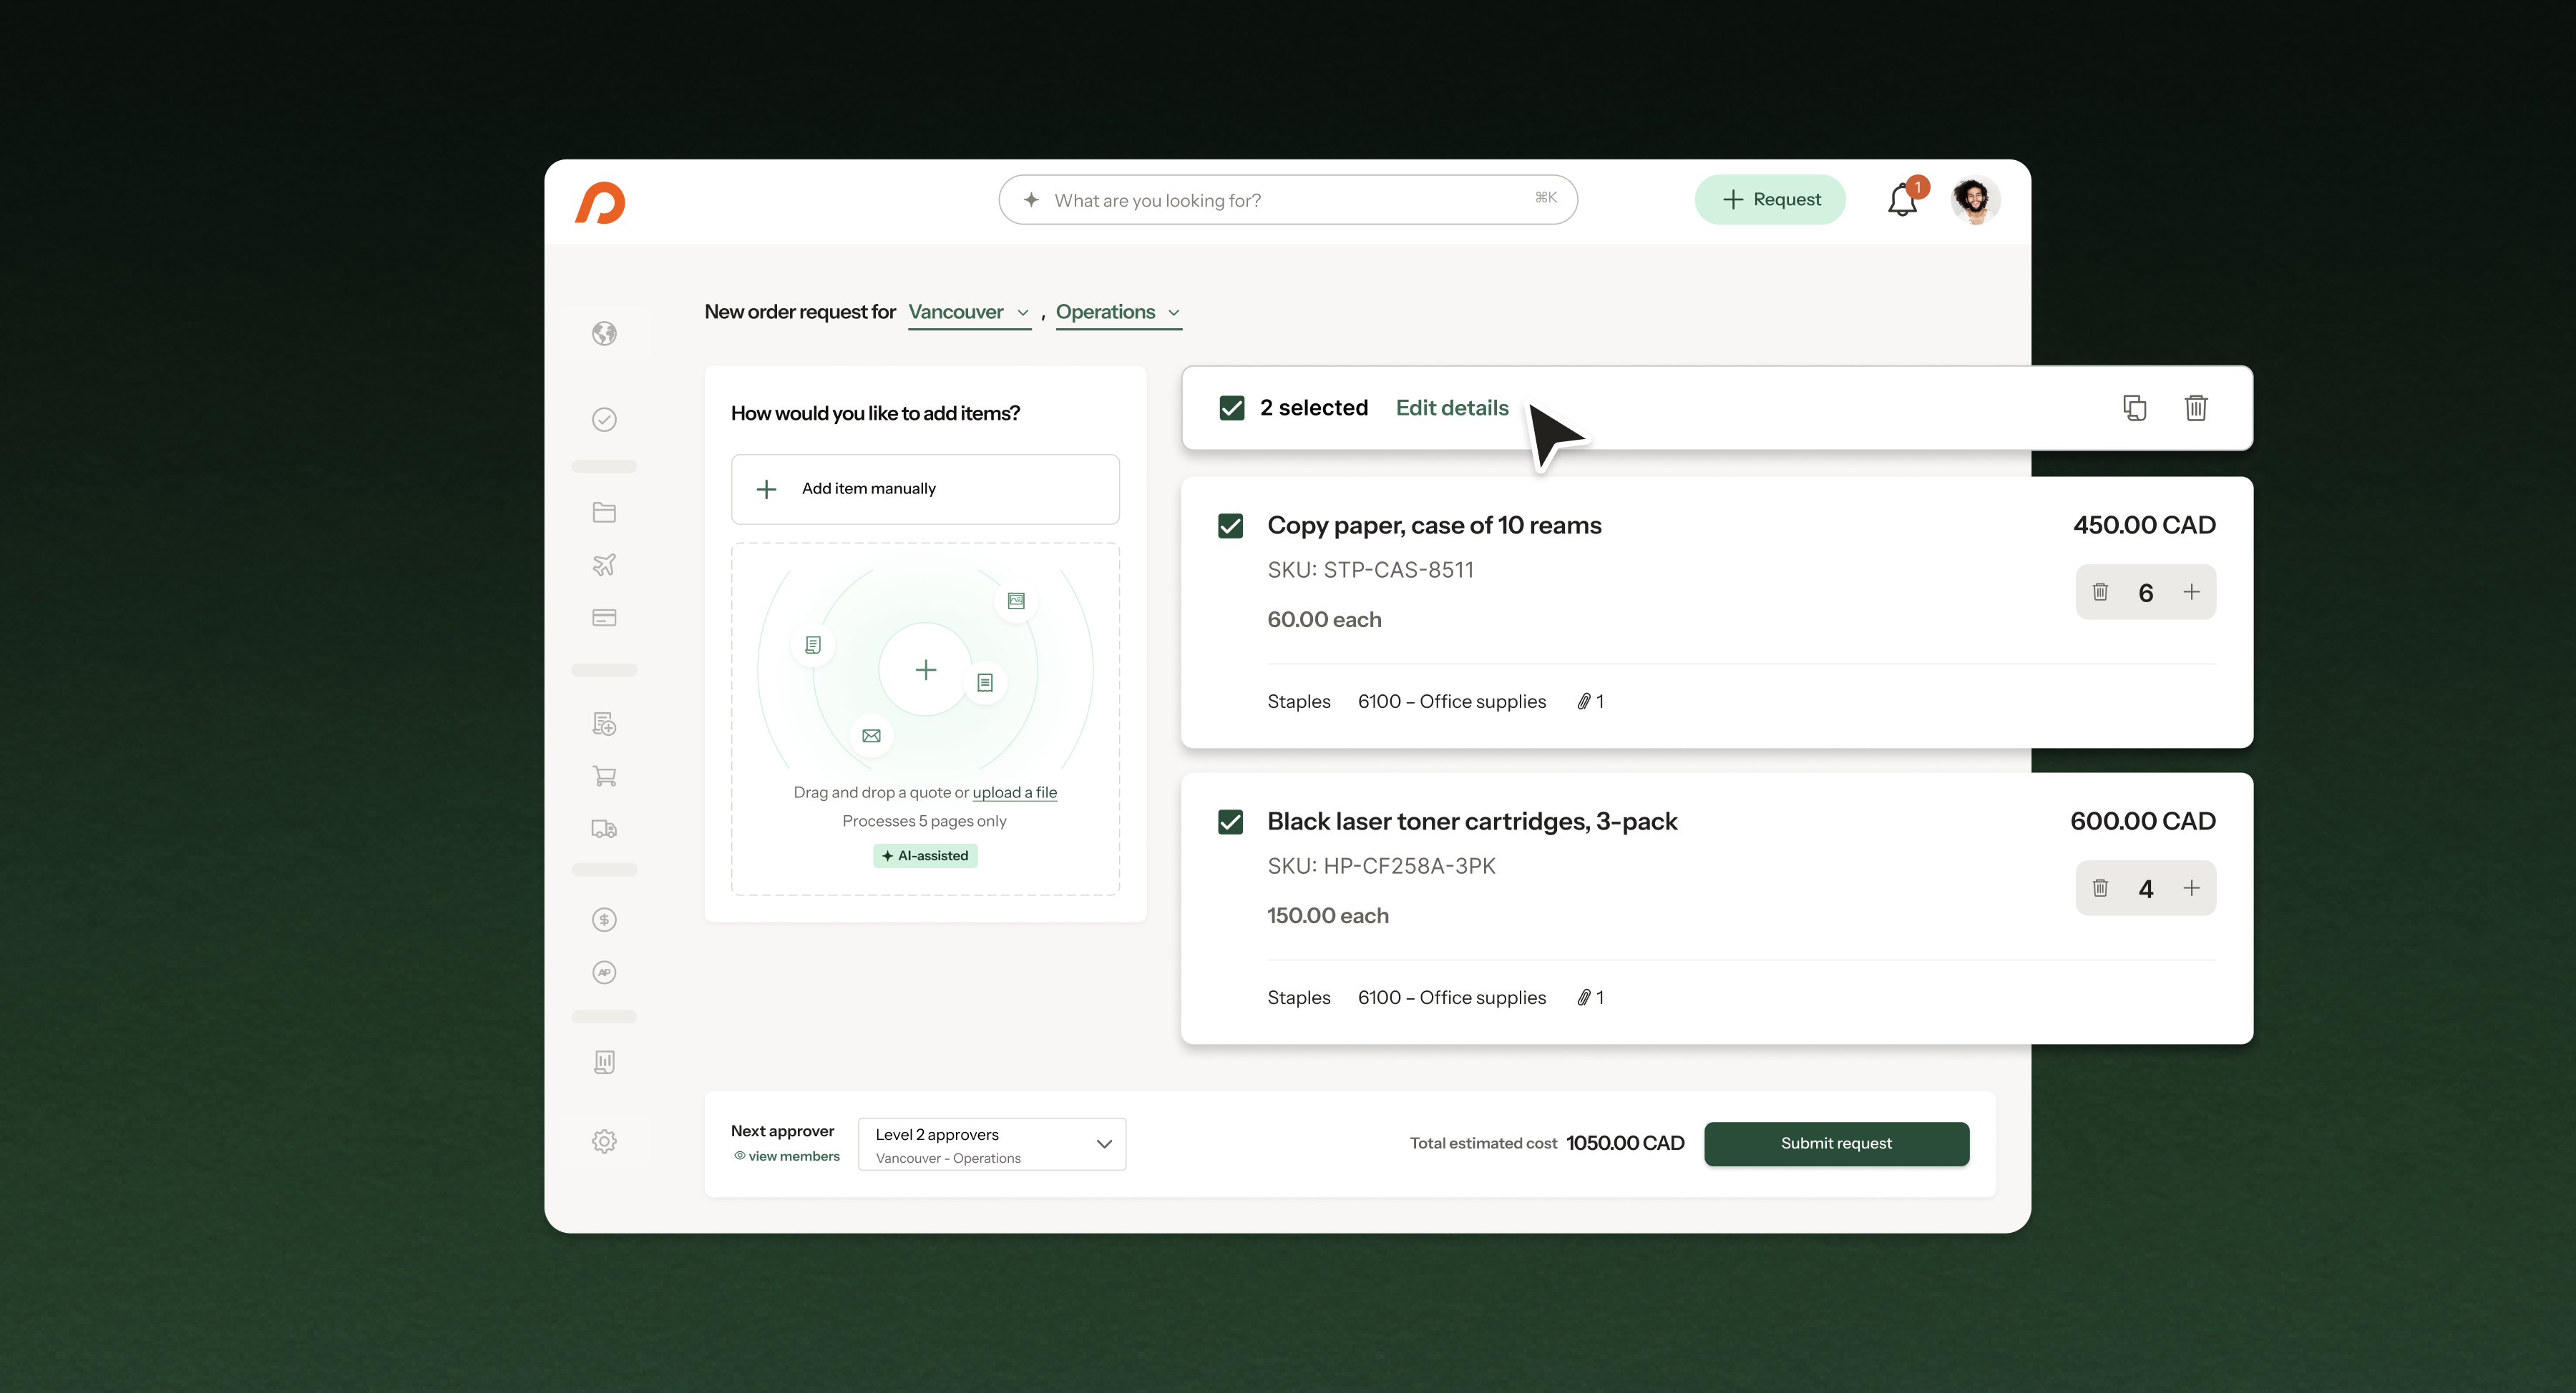Click '150.00 each' unit price

point(1328,915)
